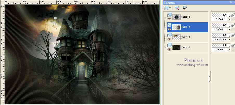The width and height of the screenshot is (235, 105).
Task: Adjust opacity slider for Raster 1
Action: click(221, 45)
